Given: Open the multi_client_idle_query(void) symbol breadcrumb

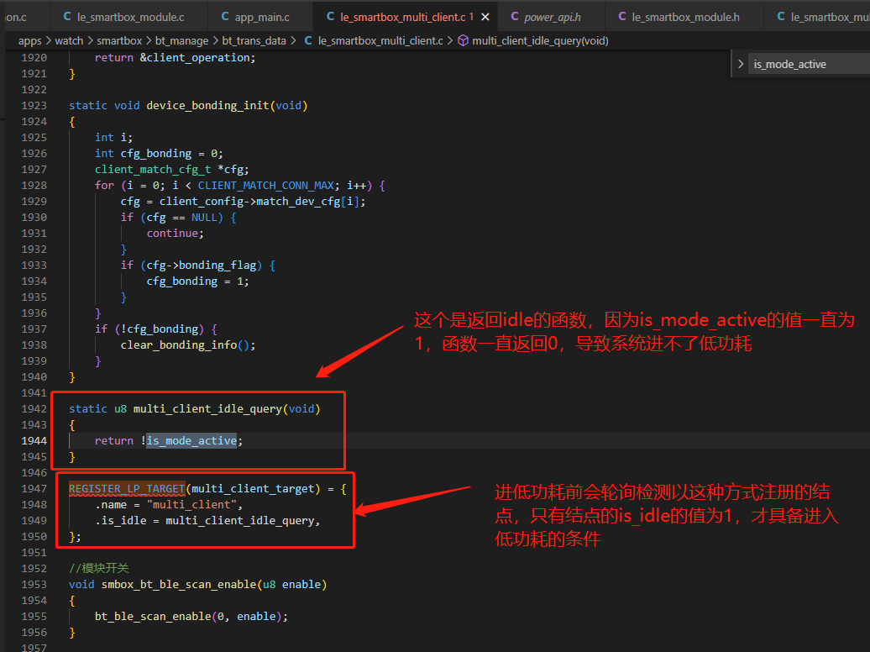Looking at the screenshot, I should click(x=533, y=40).
